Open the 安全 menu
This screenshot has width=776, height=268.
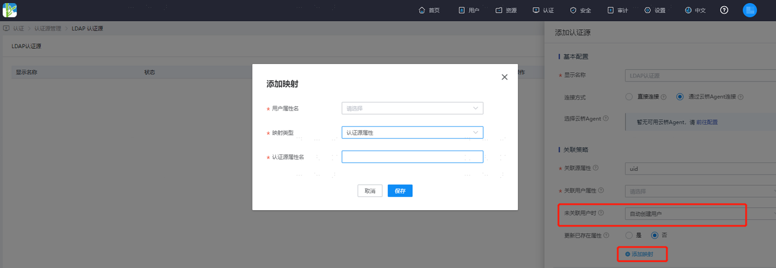(x=580, y=10)
